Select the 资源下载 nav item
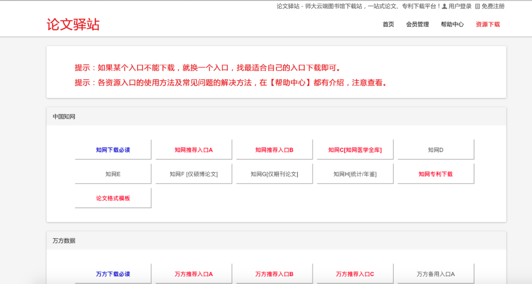The height and width of the screenshot is (284, 532). (x=488, y=25)
